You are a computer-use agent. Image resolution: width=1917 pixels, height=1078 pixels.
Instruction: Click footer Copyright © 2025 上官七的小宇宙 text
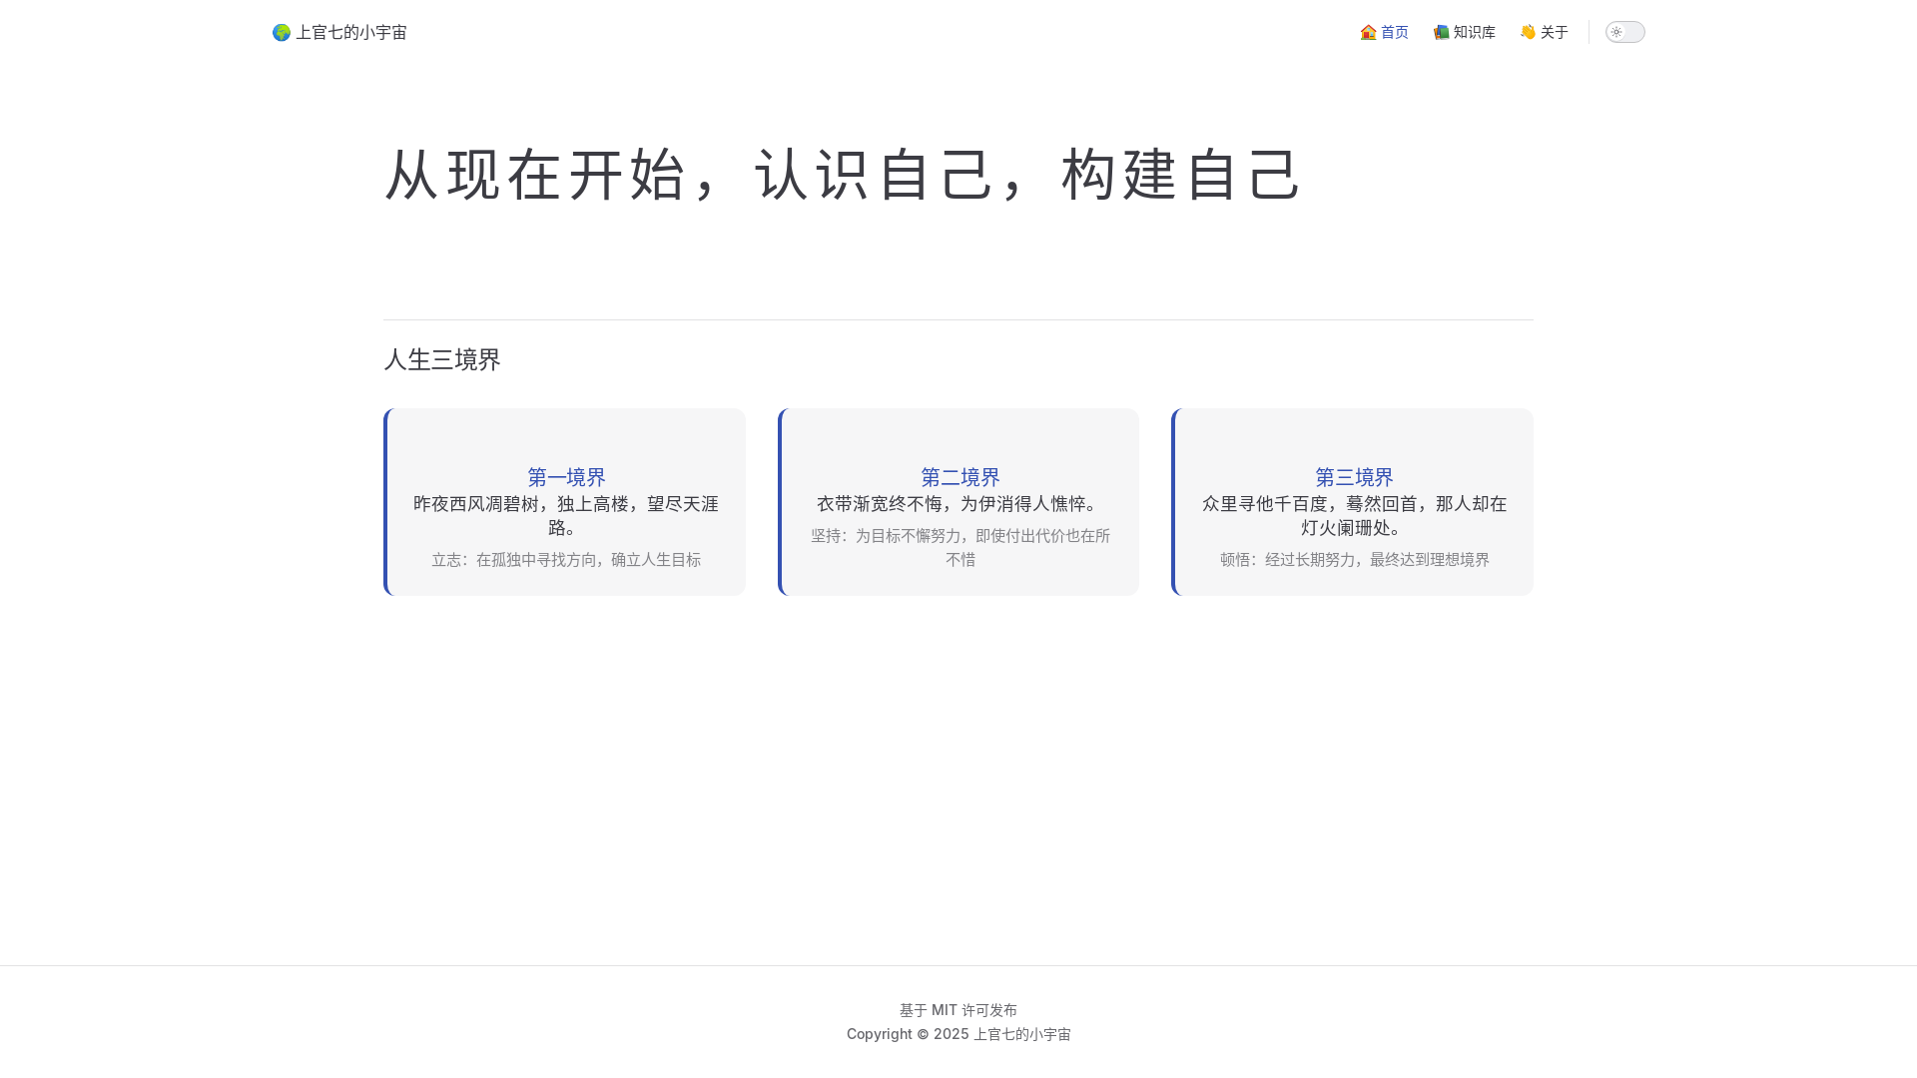(x=958, y=1034)
